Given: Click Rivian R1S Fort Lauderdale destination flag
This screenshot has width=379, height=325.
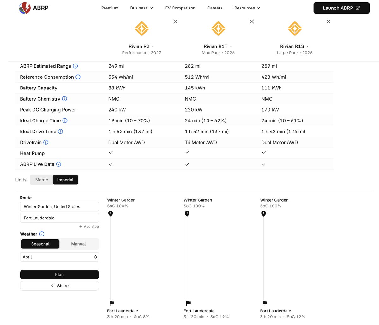Looking at the screenshot, I should tap(265, 303).
